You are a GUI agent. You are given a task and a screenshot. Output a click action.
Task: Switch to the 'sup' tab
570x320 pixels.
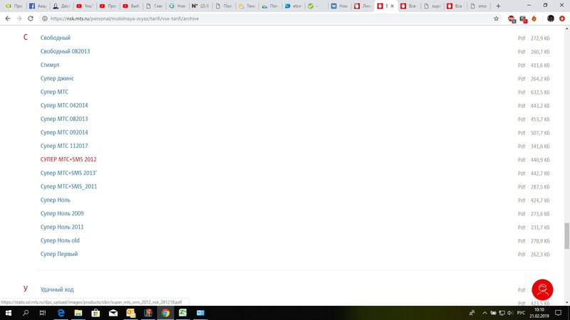pos(432,6)
